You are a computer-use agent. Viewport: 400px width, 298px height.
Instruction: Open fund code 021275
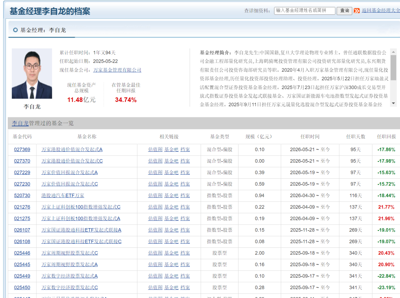pyautogui.click(x=22, y=218)
